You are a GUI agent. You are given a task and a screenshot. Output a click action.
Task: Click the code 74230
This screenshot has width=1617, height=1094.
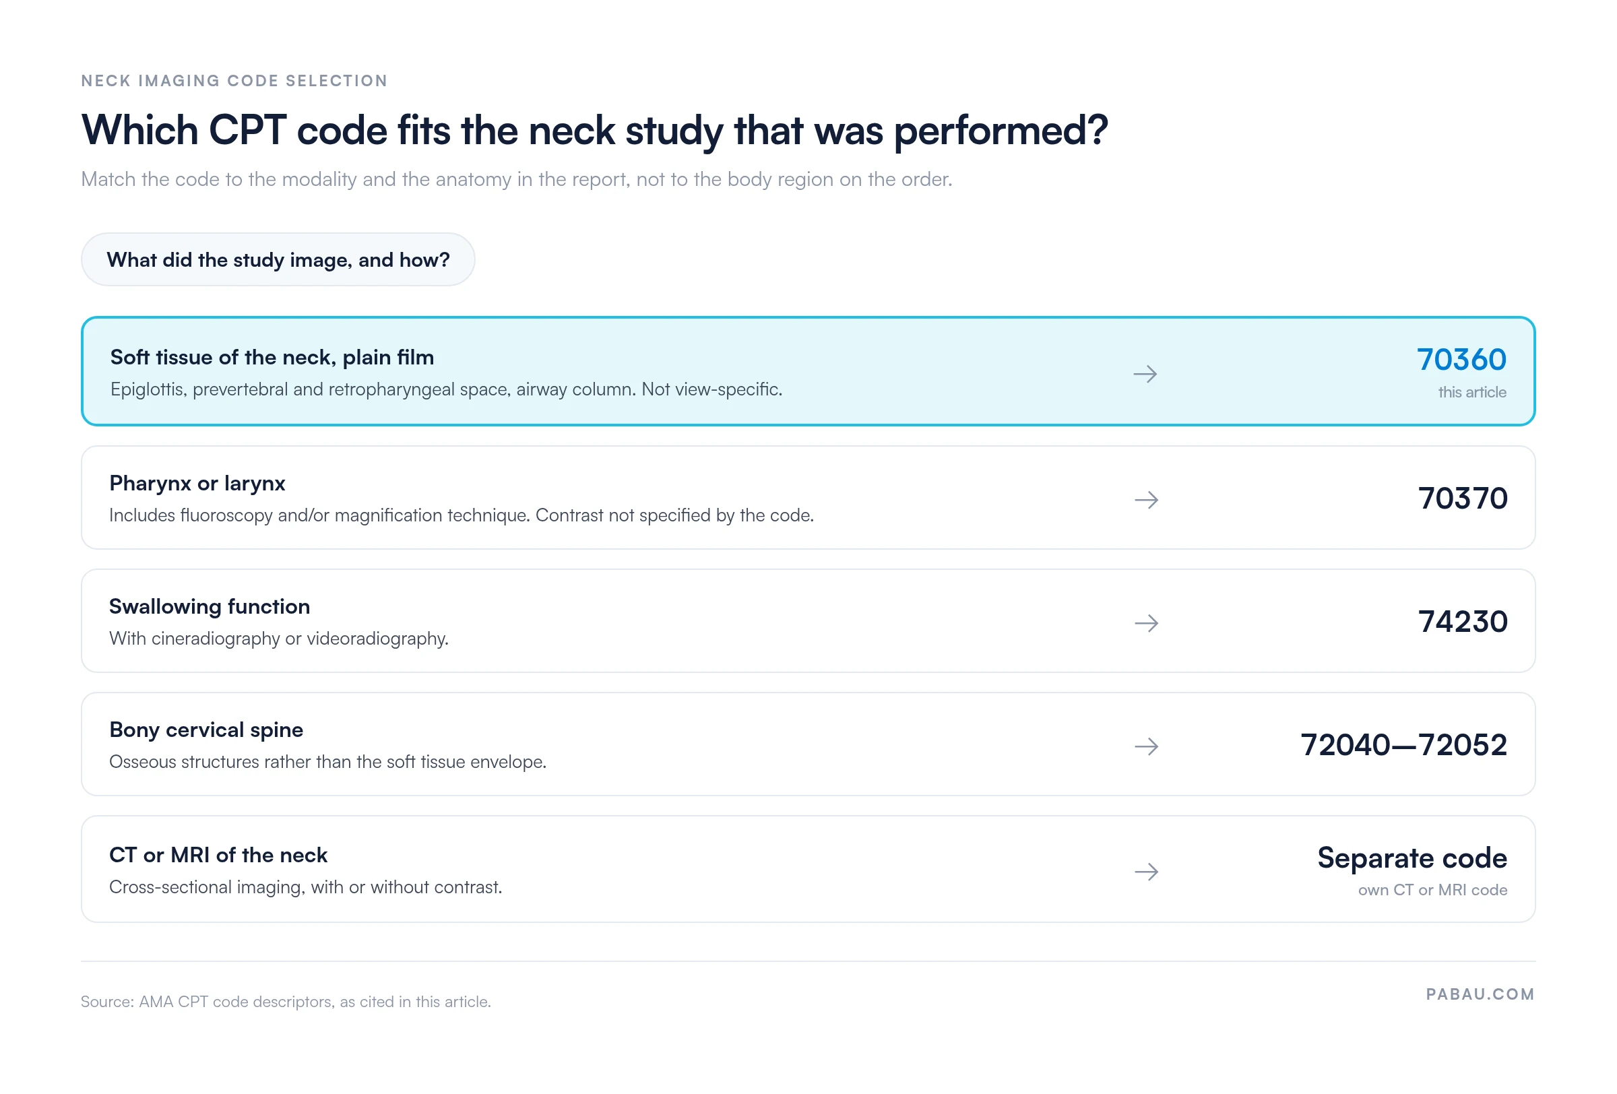pyautogui.click(x=1463, y=621)
